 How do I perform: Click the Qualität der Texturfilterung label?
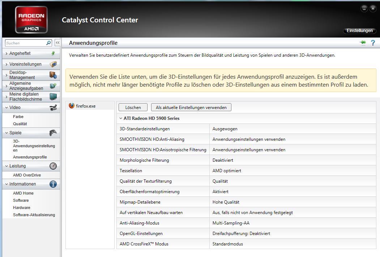[146, 181]
